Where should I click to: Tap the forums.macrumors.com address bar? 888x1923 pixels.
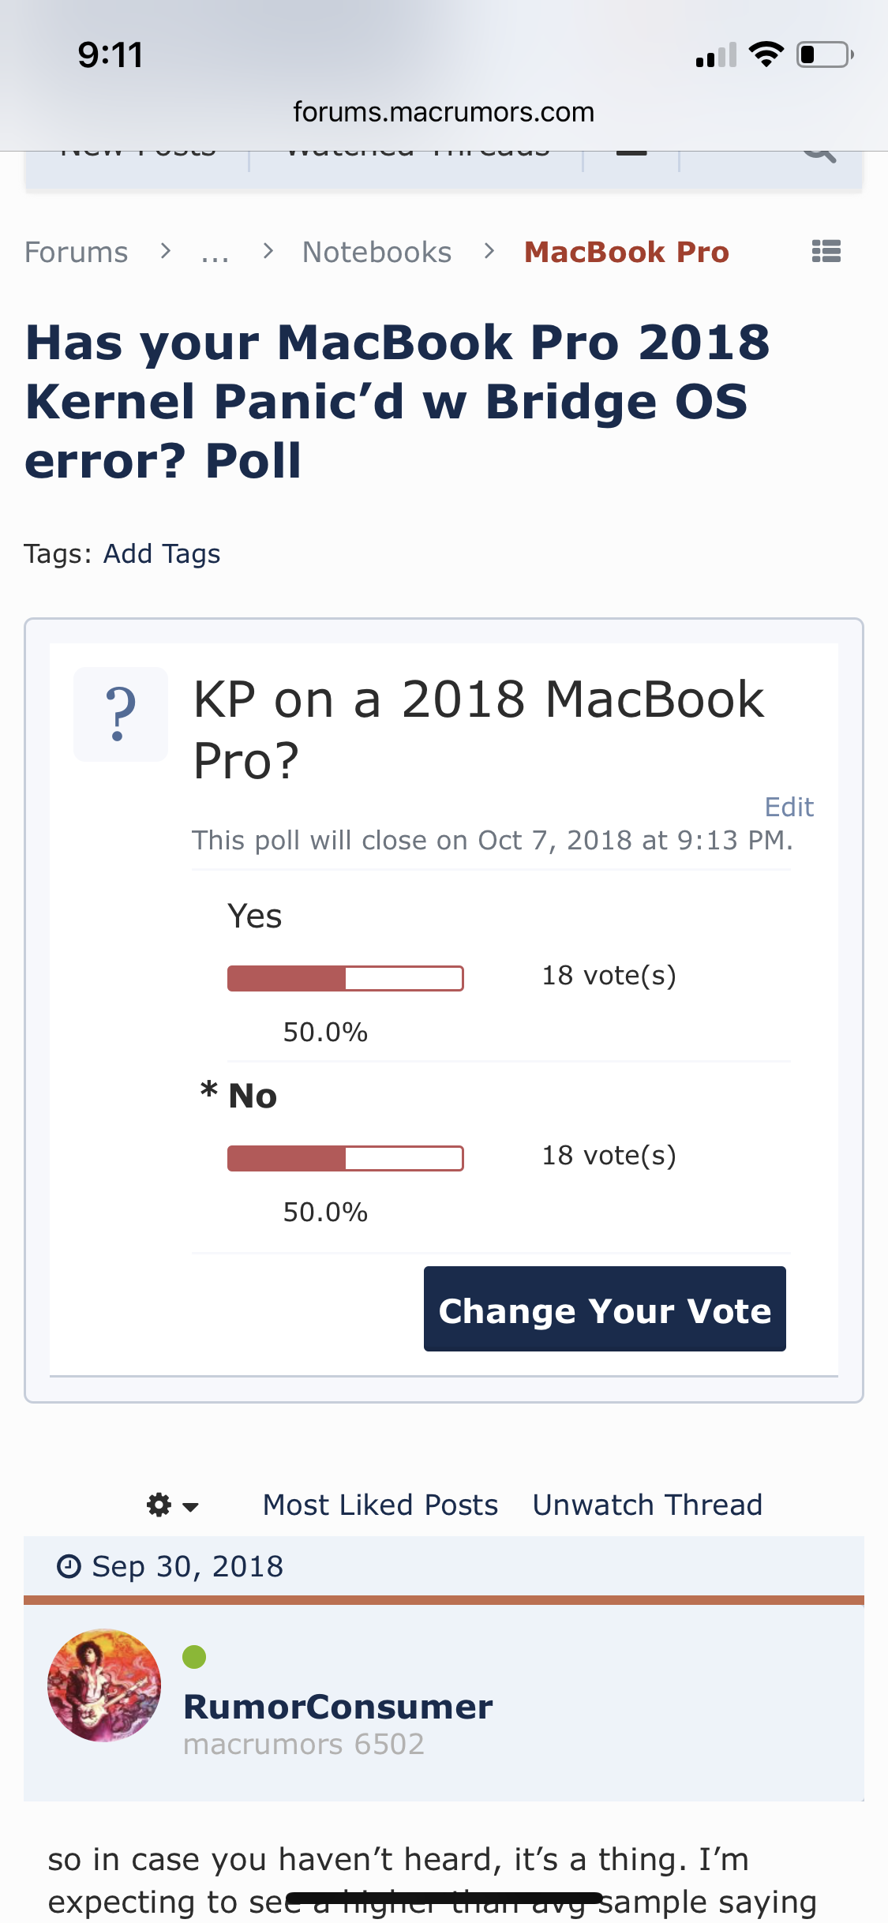pos(444,112)
